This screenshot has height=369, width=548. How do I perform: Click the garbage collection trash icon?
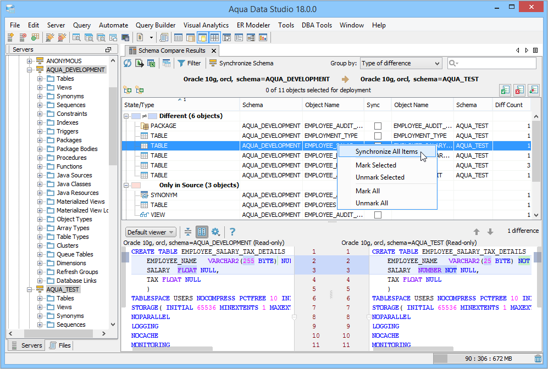coord(538,359)
